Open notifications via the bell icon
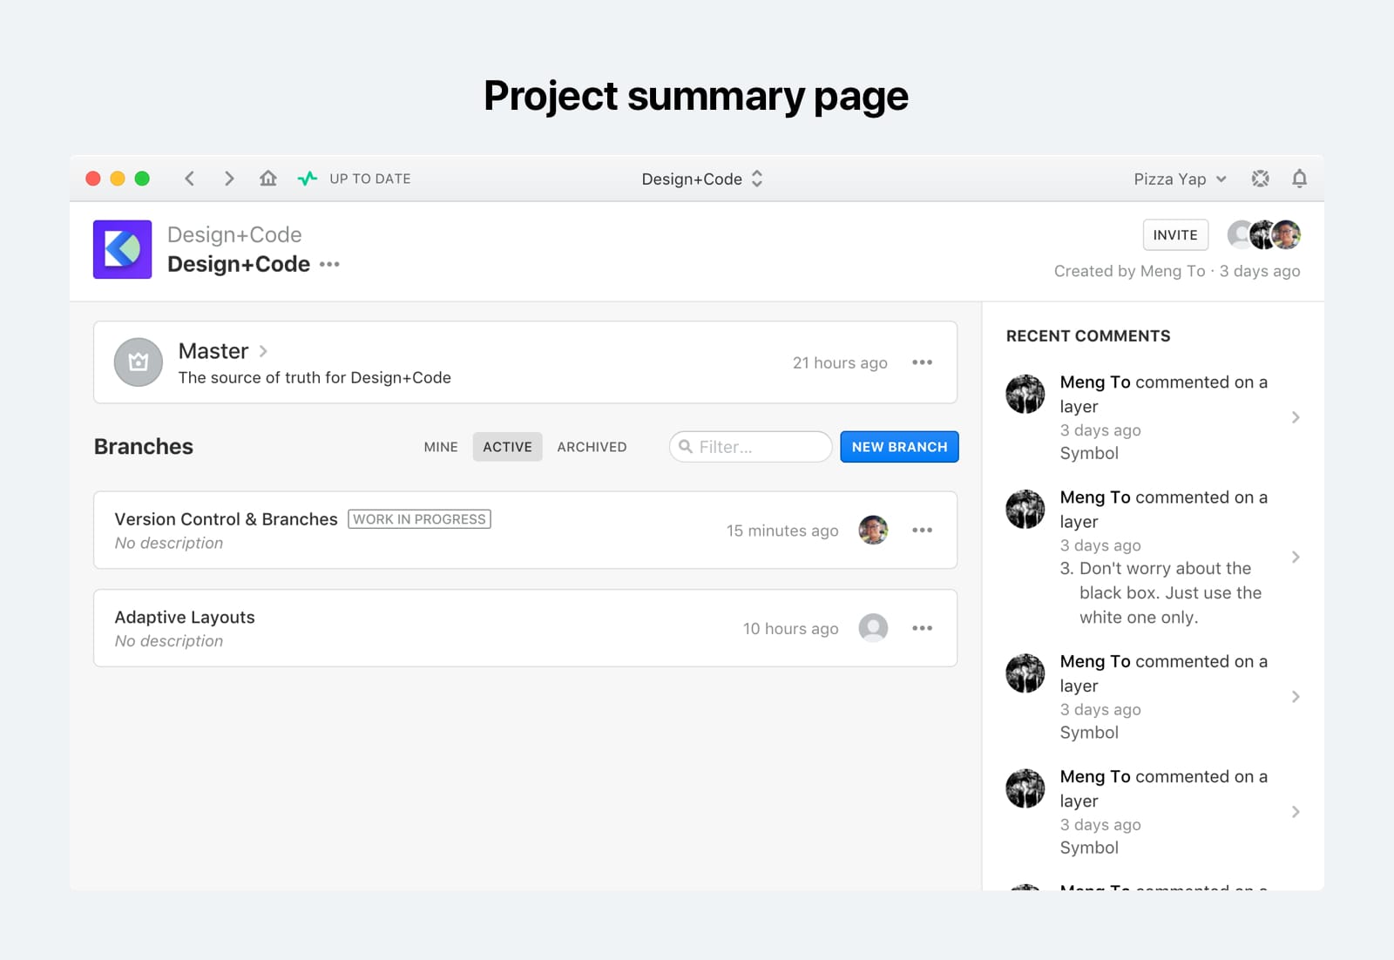1394x960 pixels. point(1299,178)
